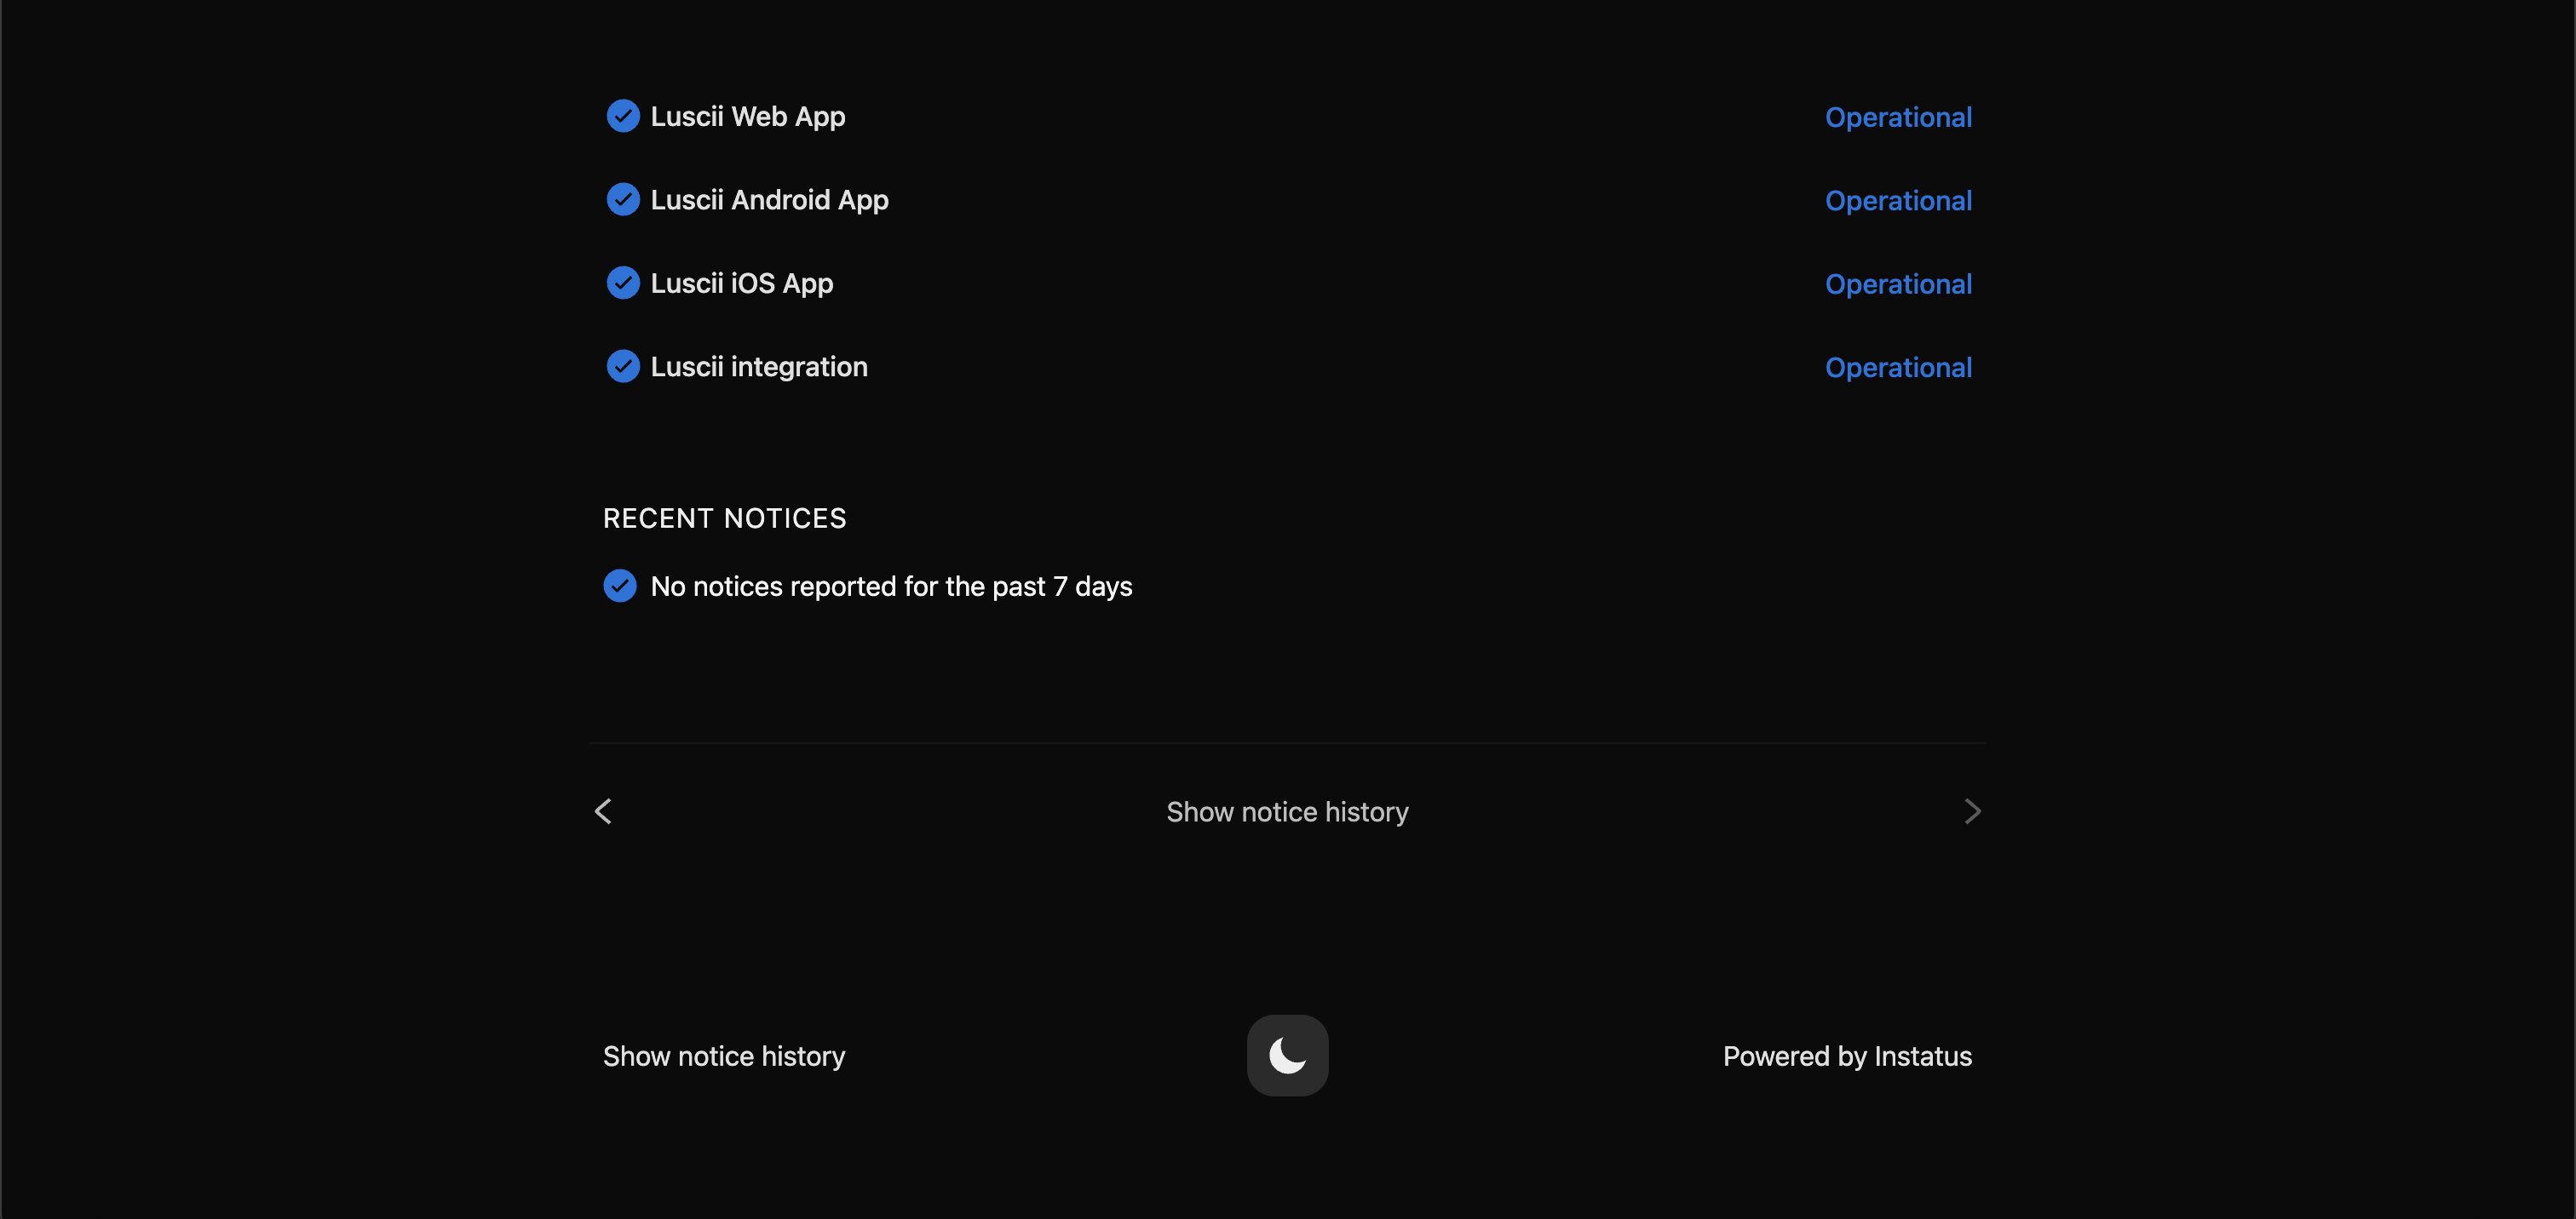Select the Luscii iOS App component name
The height and width of the screenshot is (1219, 2576).
[741, 283]
